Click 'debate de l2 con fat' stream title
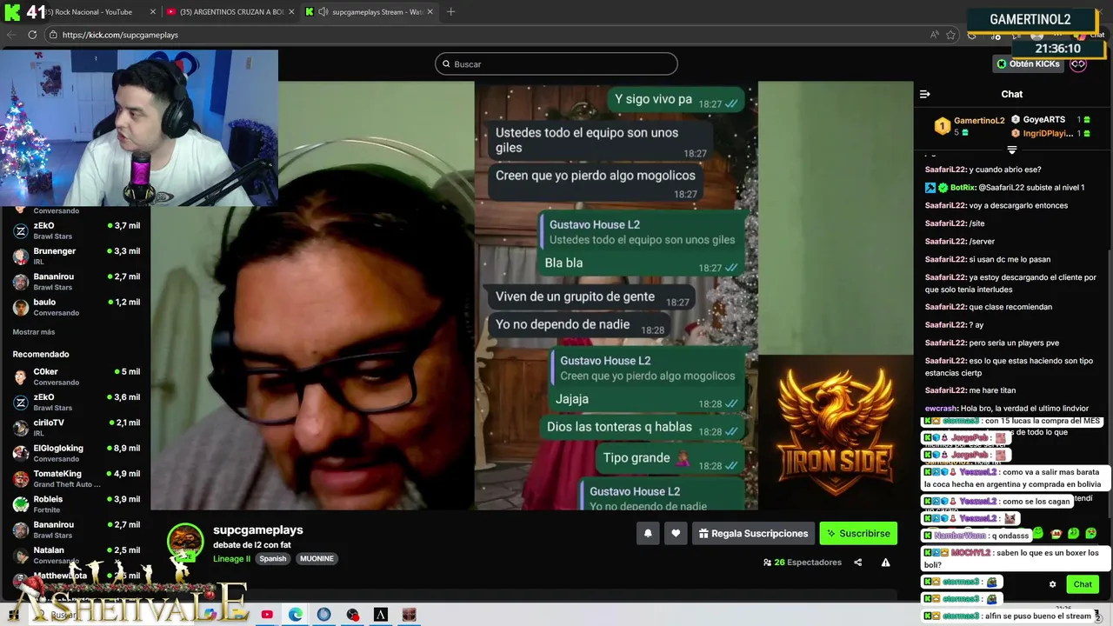Image resolution: width=1113 pixels, height=626 pixels. click(x=252, y=544)
